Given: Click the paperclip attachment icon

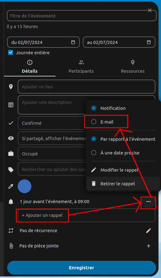Looking at the screenshot, I should coord(11,246).
